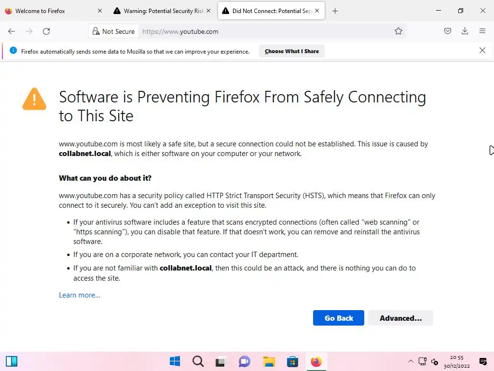Image resolution: width=494 pixels, height=371 pixels.
Task: Click the Go Back button
Action: pos(338,318)
